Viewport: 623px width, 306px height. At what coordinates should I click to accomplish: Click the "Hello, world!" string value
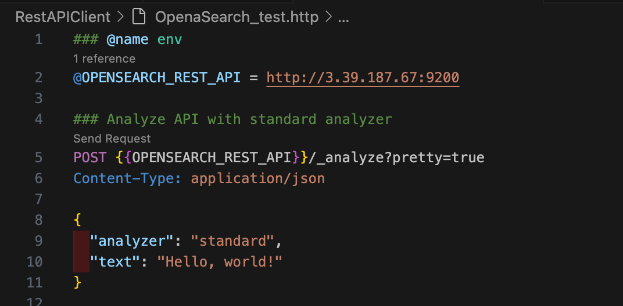coord(220,261)
